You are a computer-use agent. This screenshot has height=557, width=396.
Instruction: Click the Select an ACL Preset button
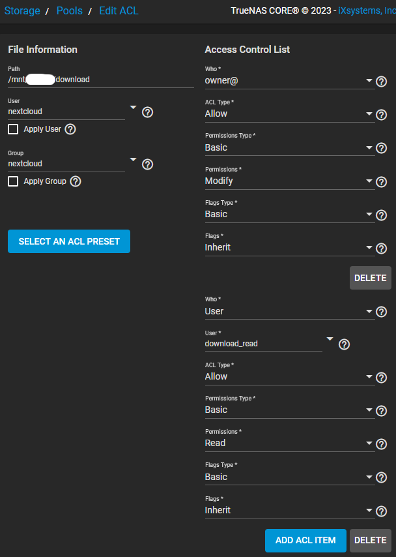point(69,241)
